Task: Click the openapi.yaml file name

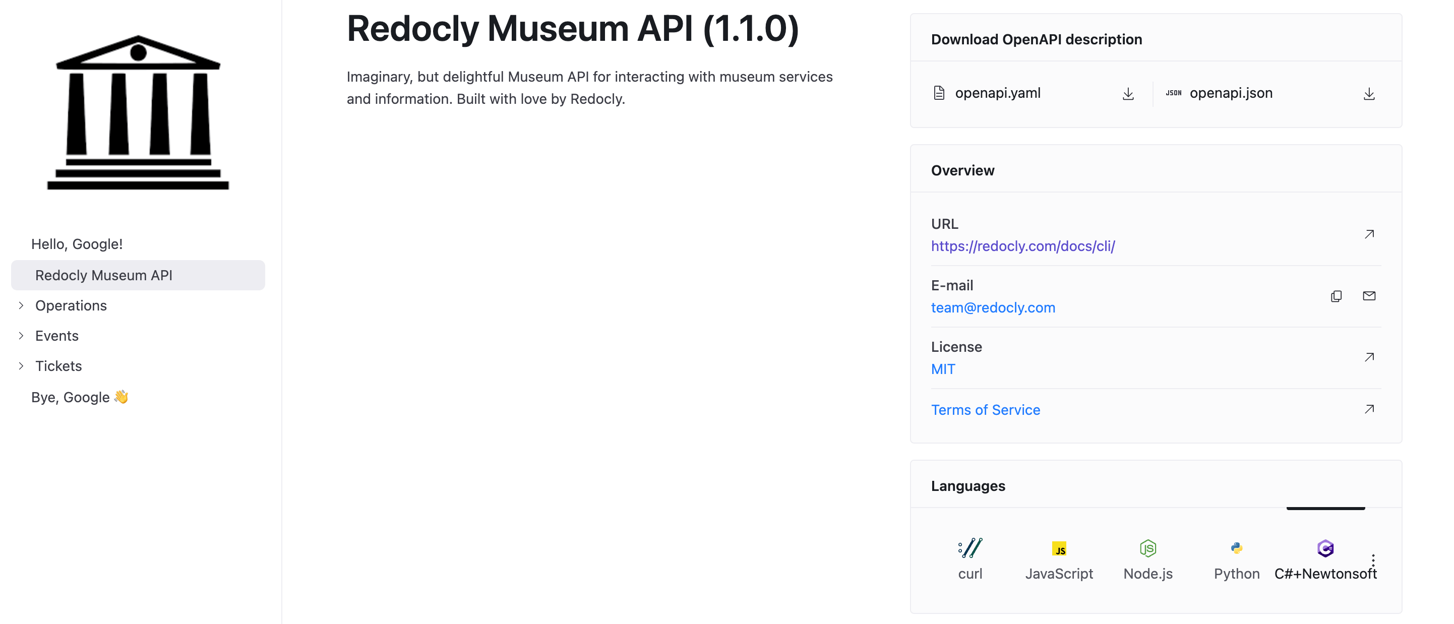Action: pos(997,93)
